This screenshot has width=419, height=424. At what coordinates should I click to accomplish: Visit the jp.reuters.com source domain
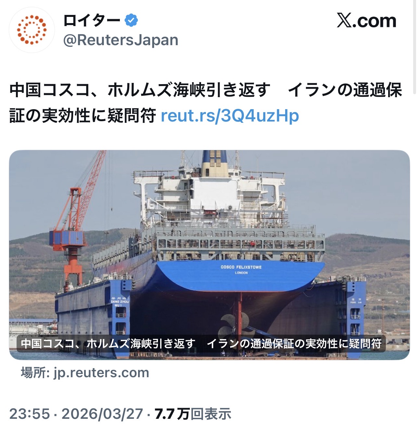point(101,372)
